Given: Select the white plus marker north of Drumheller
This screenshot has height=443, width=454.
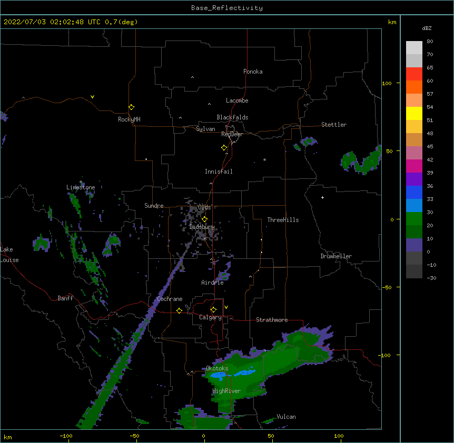Looking at the screenshot, I should click(x=322, y=197).
